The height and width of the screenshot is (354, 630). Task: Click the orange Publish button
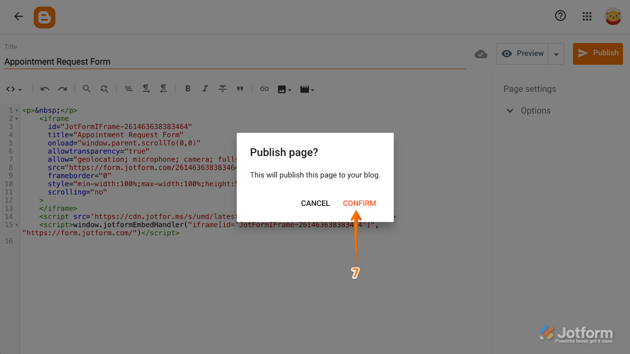pyautogui.click(x=598, y=53)
